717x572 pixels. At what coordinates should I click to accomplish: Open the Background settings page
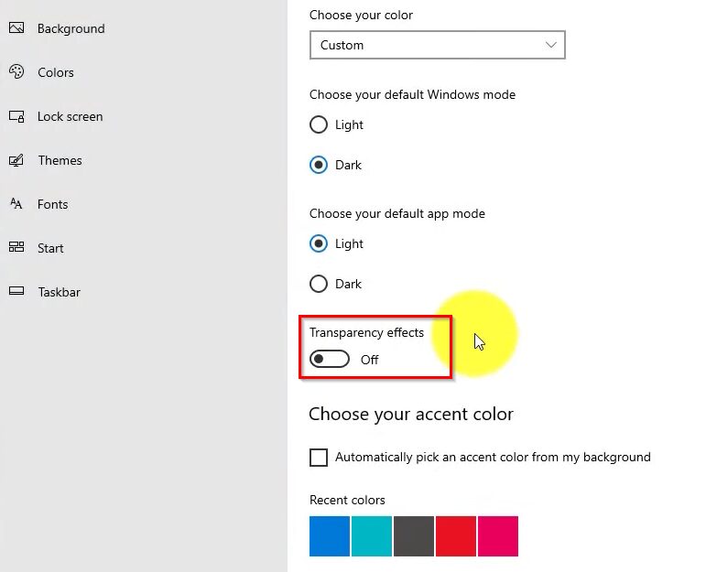click(71, 28)
